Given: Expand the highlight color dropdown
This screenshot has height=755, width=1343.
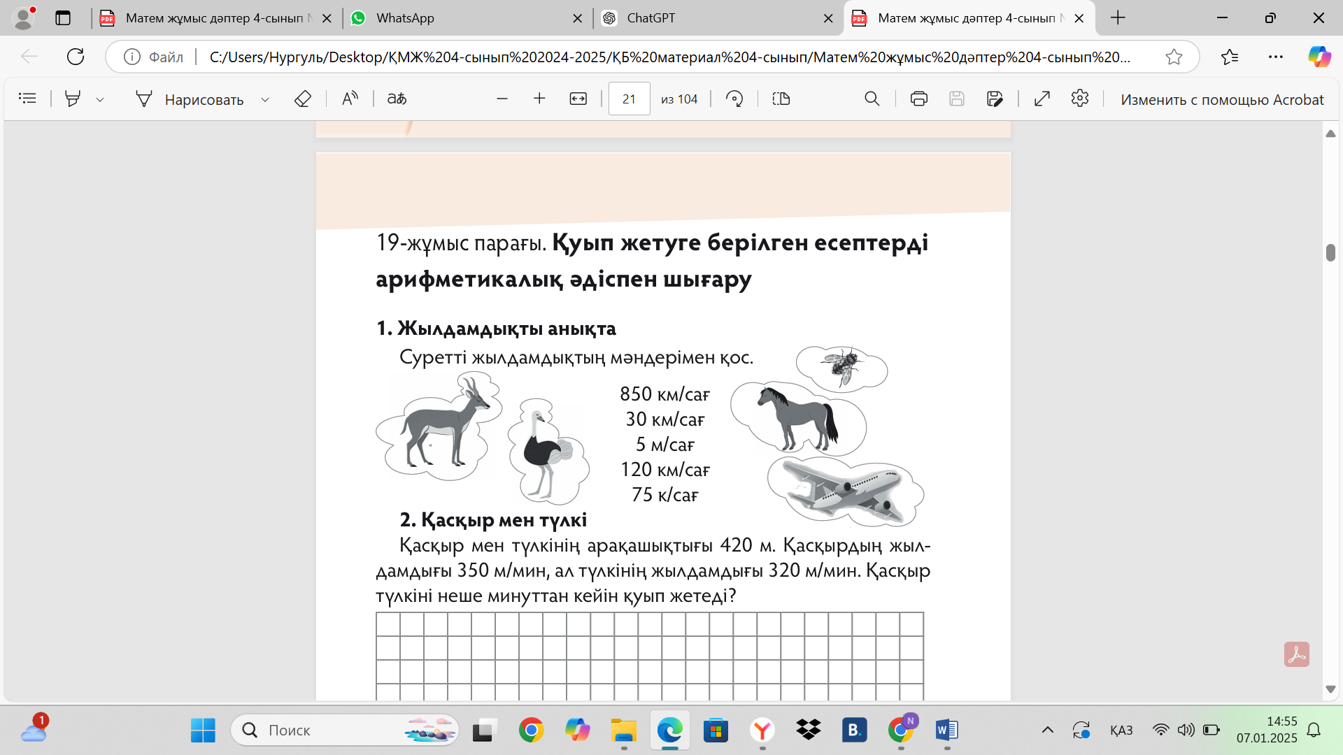Looking at the screenshot, I should pos(100,100).
